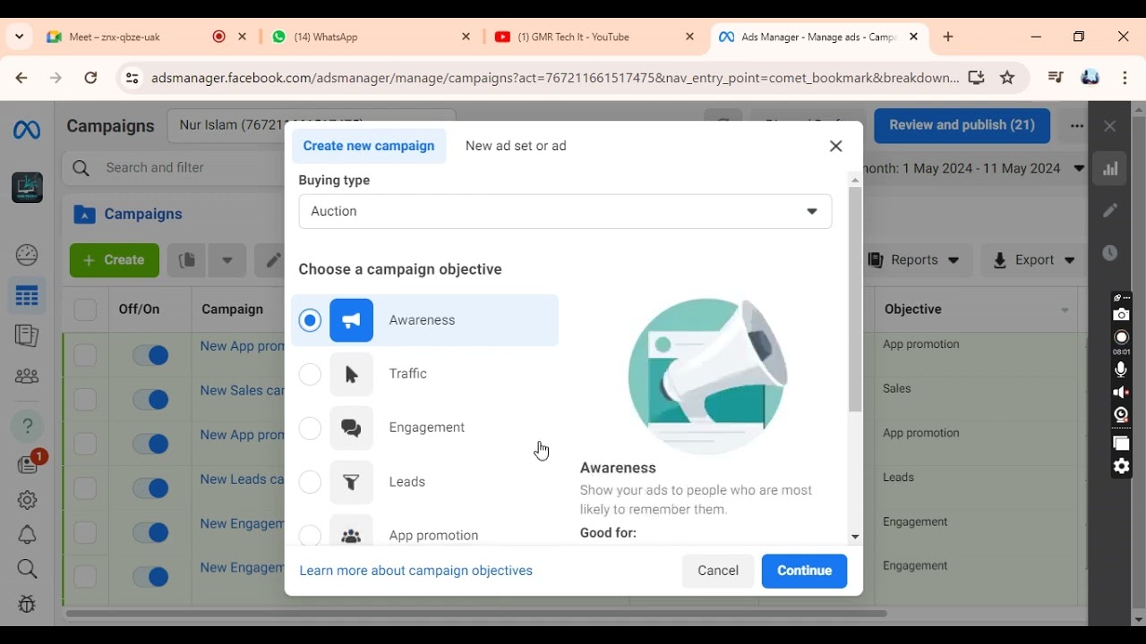Click the Cancel button in dialog

718,571
